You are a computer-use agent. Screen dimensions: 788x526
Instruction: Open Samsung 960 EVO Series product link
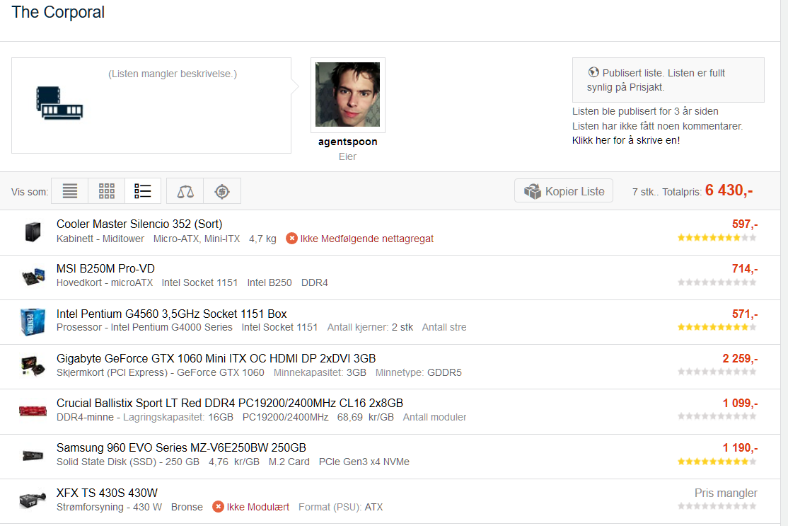[181, 447]
